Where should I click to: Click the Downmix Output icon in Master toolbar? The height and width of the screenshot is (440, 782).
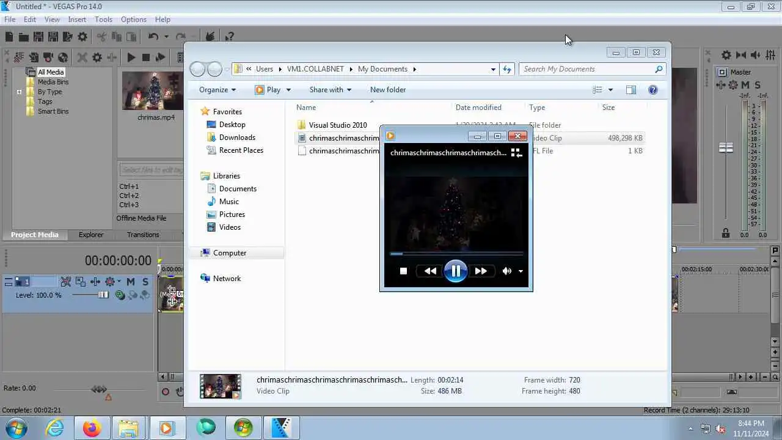click(741, 55)
